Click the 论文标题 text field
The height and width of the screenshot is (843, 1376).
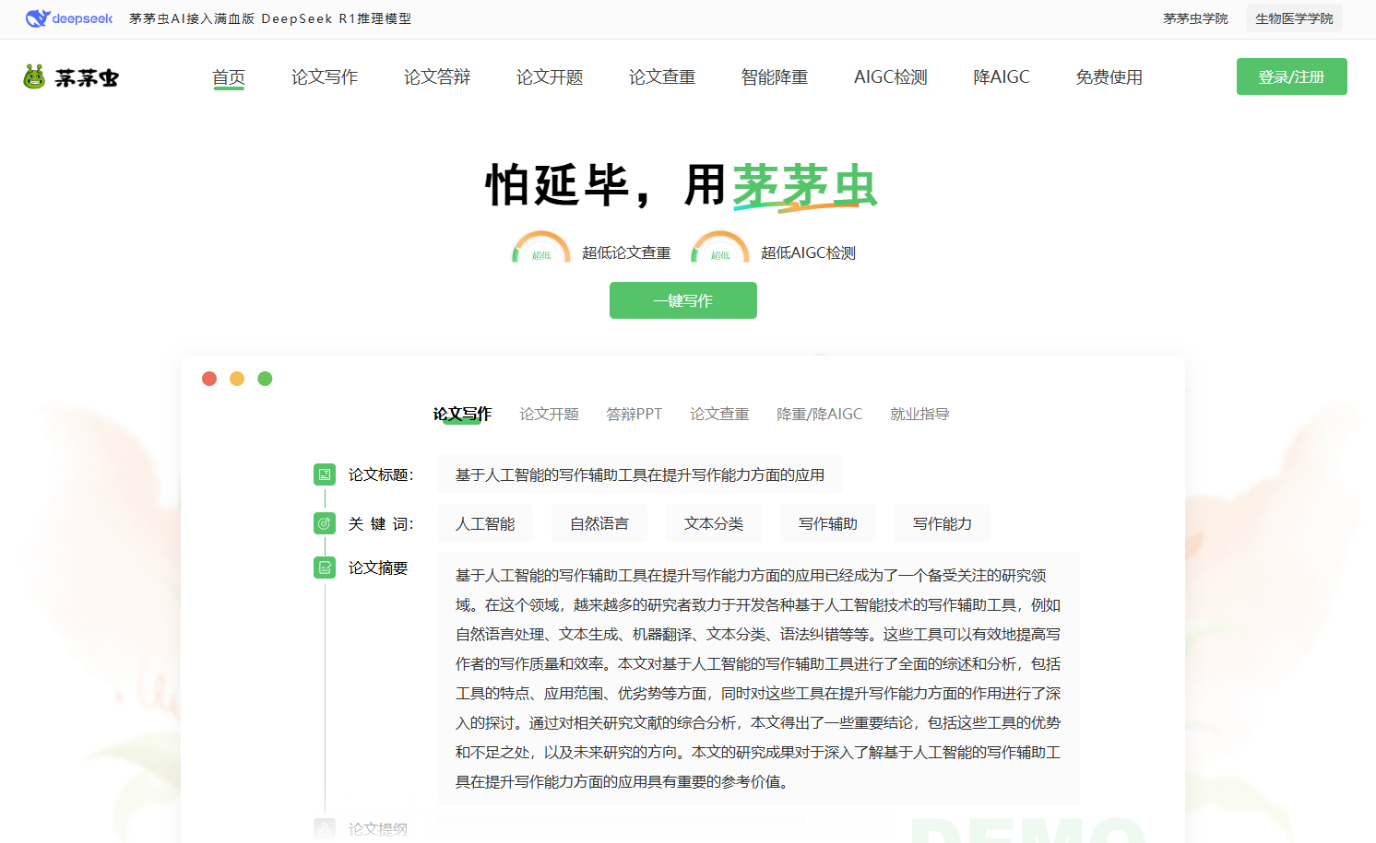click(640, 475)
